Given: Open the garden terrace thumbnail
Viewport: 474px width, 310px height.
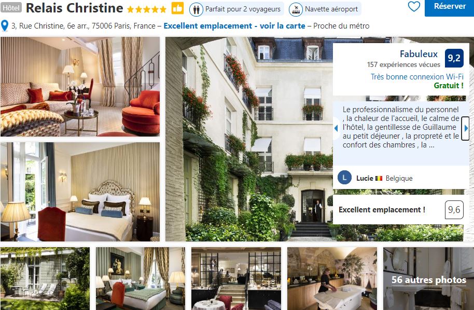Looking at the screenshot, I should [x=45, y=278].
